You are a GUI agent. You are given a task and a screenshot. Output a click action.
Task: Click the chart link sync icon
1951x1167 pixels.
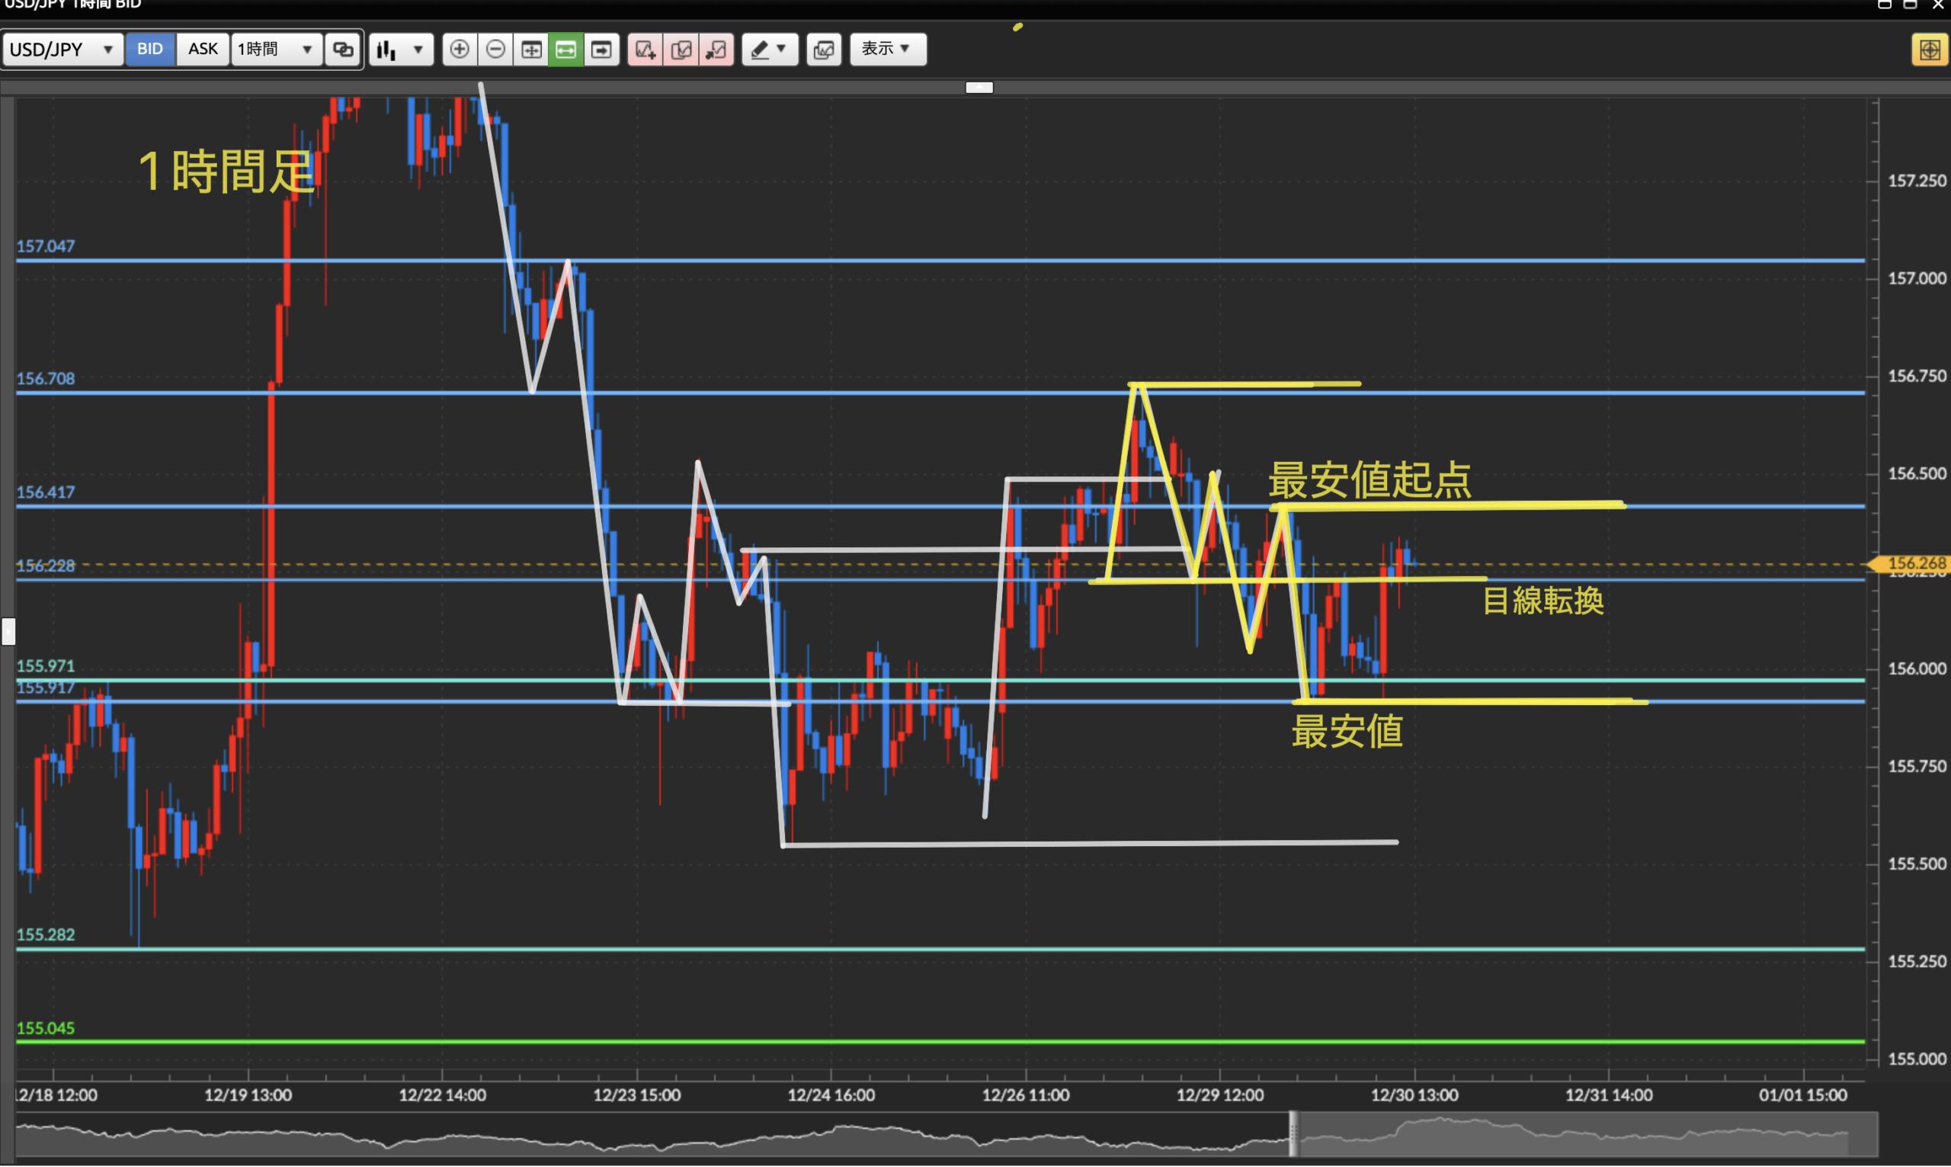pos(343,50)
